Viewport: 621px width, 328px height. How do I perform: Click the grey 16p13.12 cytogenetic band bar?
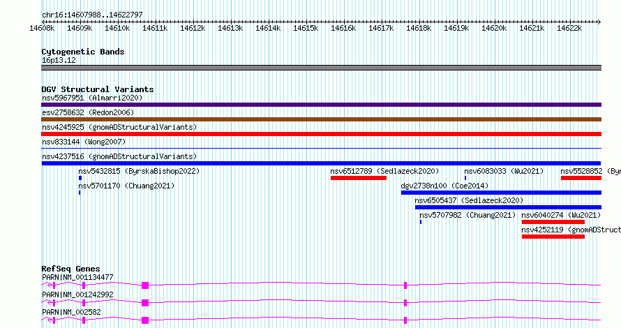pos(321,68)
